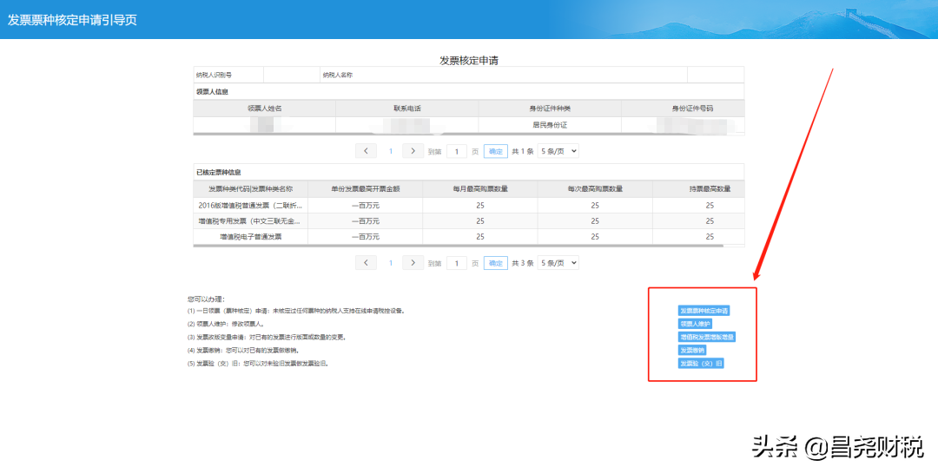Click 确定 button under 已核定票种信息 table
938x473 pixels.
click(495, 263)
